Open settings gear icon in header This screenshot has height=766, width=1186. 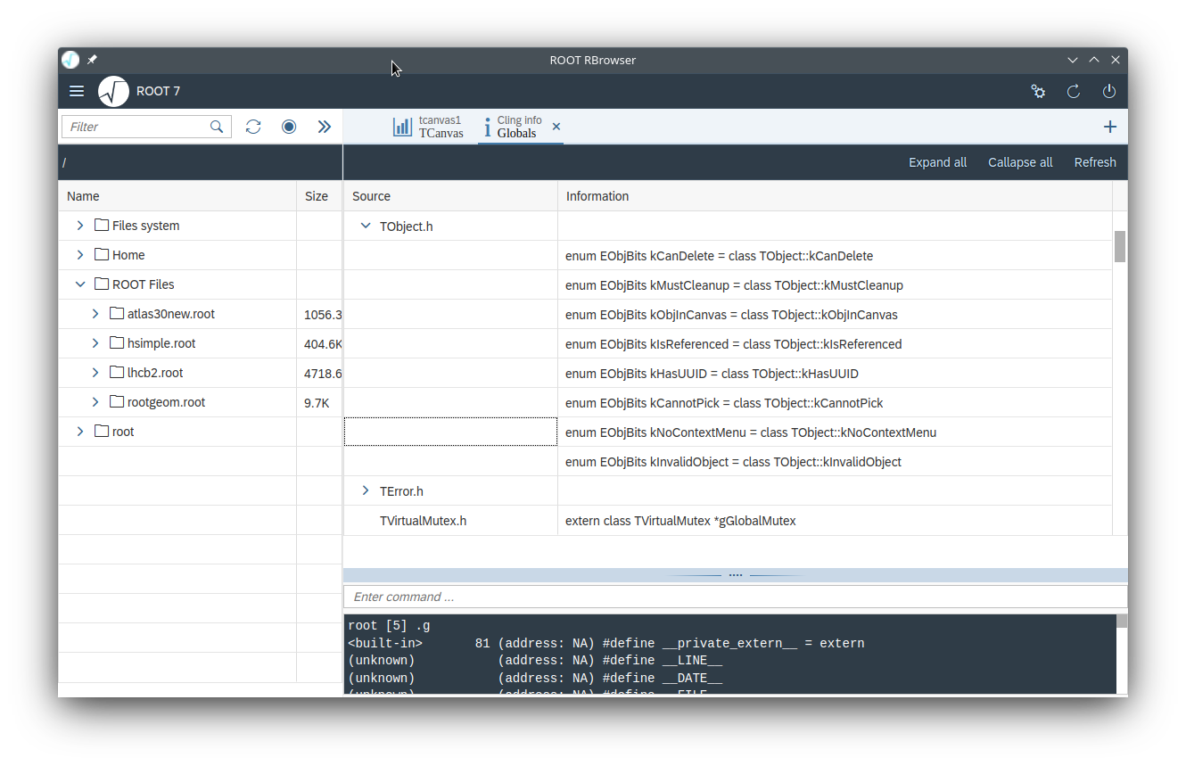1038,91
